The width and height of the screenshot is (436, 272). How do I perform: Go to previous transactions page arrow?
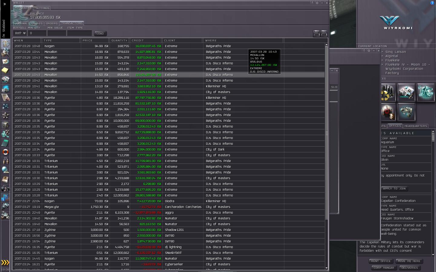coord(317,33)
